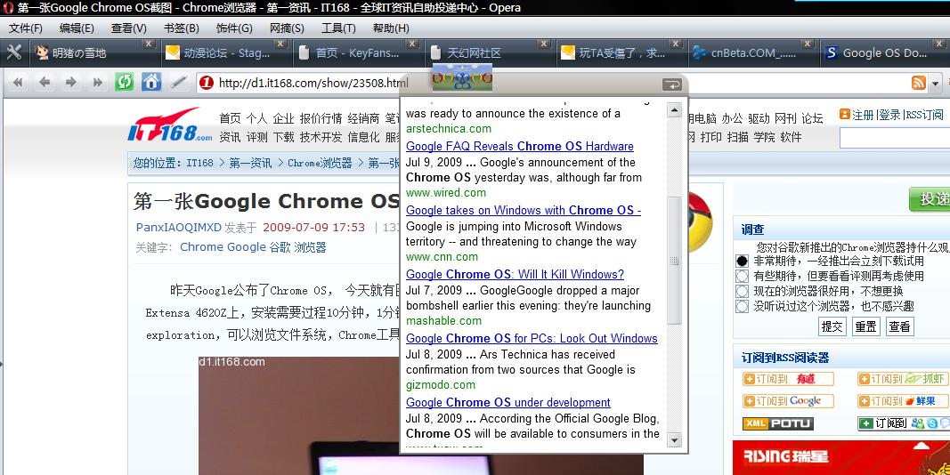The width and height of the screenshot is (950, 475).
Task: Open the 书签(B) menu
Action: click(181, 28)
